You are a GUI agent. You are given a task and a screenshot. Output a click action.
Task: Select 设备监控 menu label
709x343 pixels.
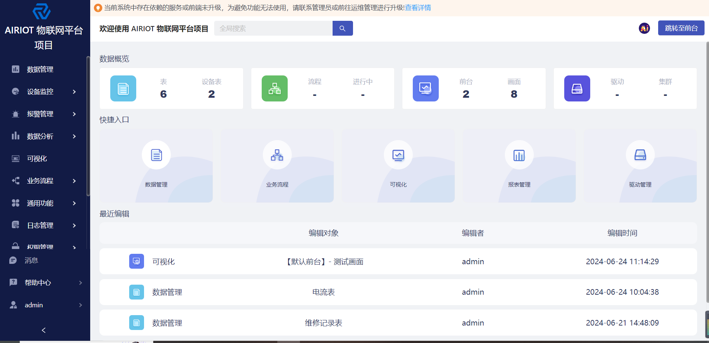(x=40, y=91)
